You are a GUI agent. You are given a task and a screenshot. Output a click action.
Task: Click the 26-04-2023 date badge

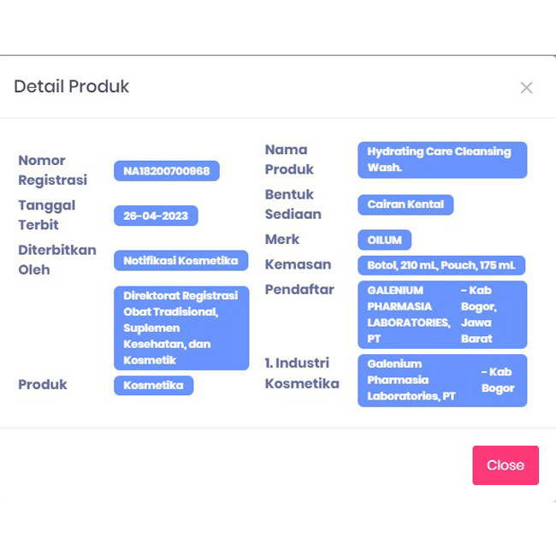click(x=156, y=216)
